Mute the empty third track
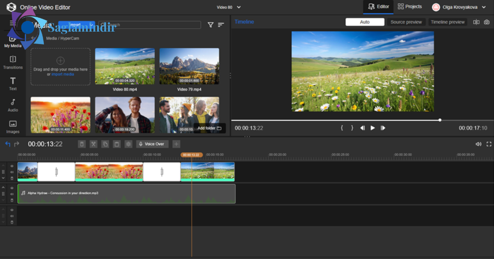This screenshot has height=259, width=494. coord(12,216)
